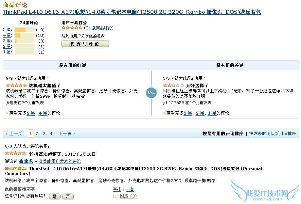Click text 张建虎在2个月前发表
Viewport: 301px width, 204px height.
(x=25, y=103)
